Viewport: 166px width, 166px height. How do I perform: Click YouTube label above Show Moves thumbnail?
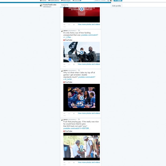(68, 82)
